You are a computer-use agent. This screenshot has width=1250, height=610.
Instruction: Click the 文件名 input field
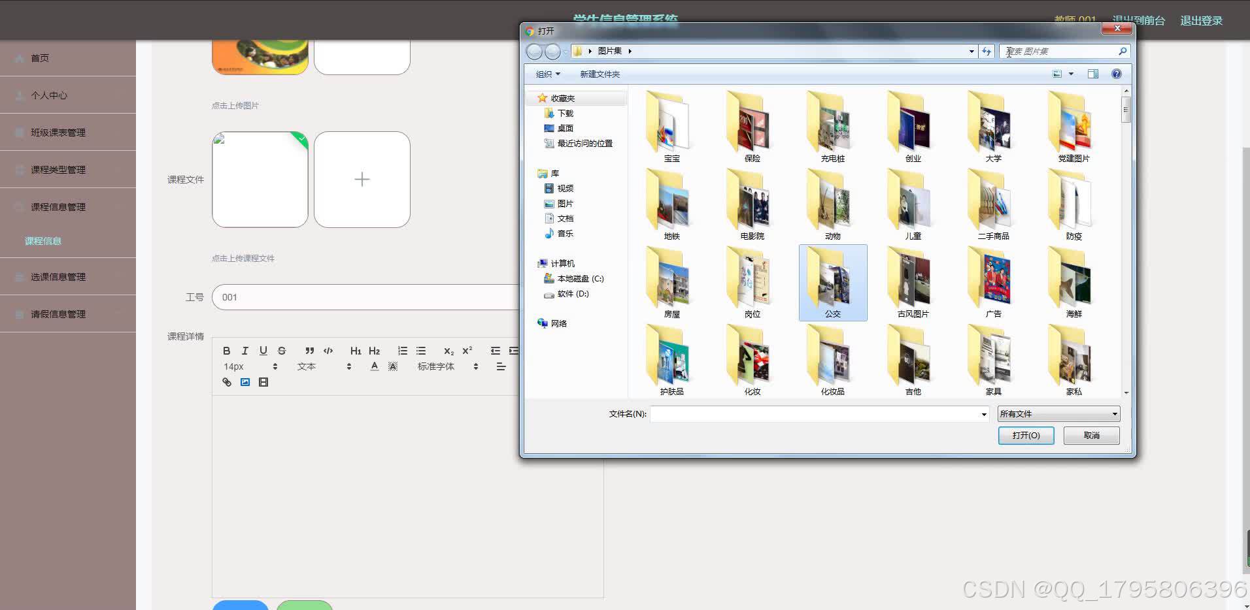[819, 414]
